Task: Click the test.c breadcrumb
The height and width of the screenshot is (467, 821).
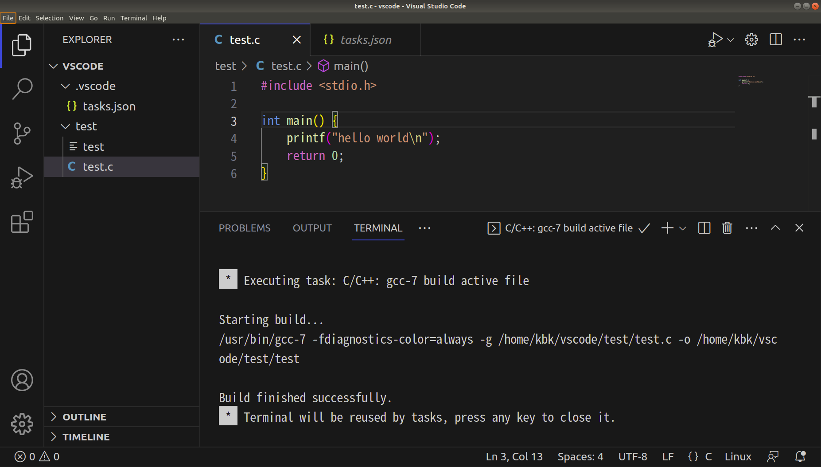Action: (x=279, y=66)
